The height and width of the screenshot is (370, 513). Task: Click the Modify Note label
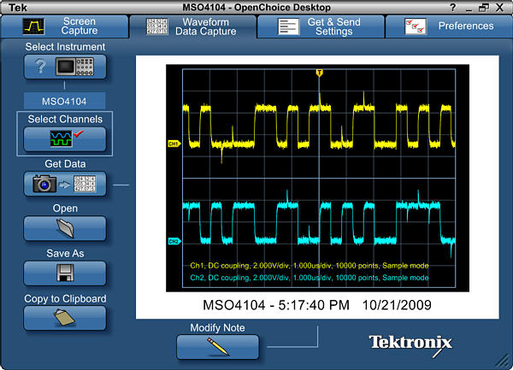pyautogui.click(x=217, y=327)
